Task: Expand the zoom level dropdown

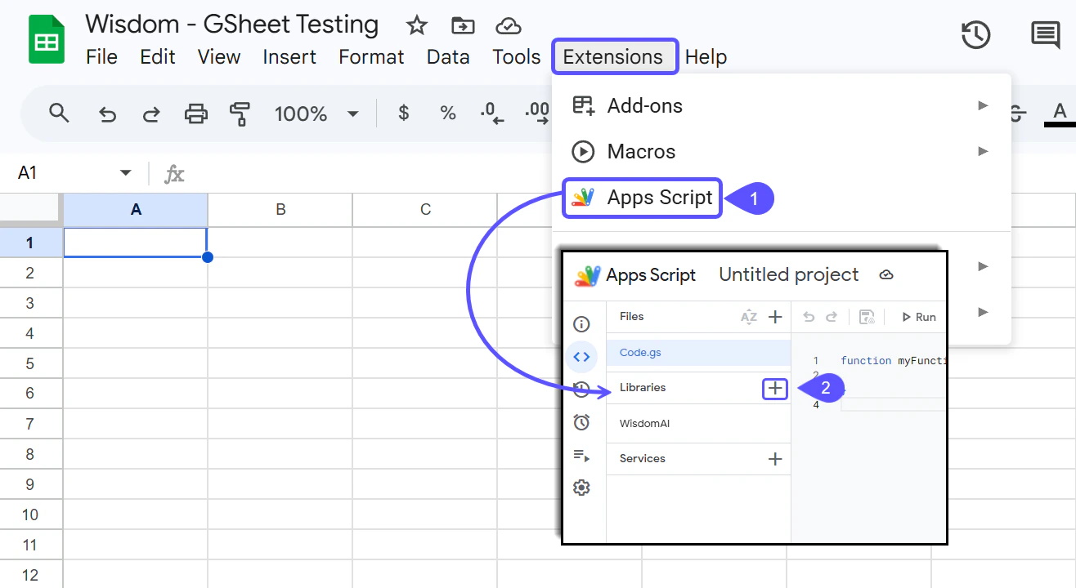Action: (x=352, y=114)
